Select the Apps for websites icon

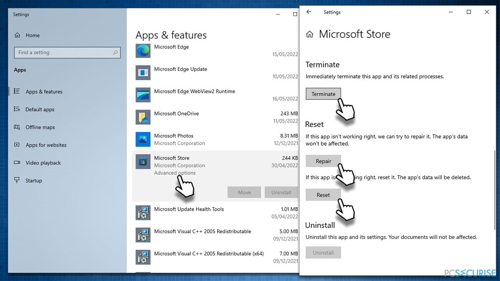click(17, 145)
